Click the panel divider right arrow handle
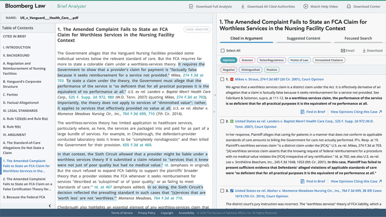Image resolution: width=386 pixels, height=217 pixels. coord(214,112)
